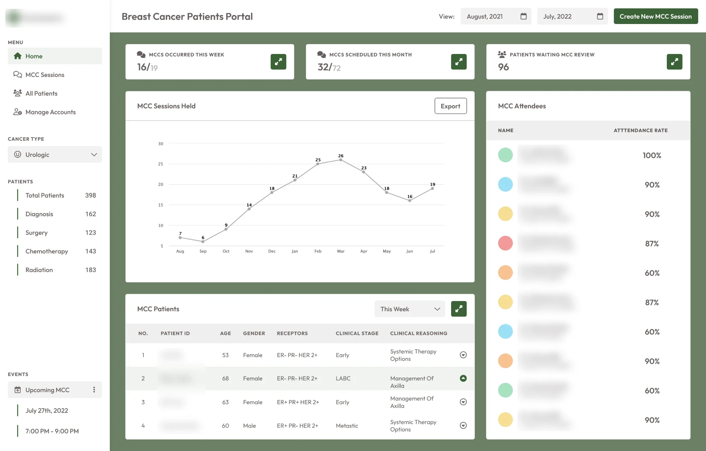
Task: Click the Attendance Rate column header
Action: pyautogui.click(x=641, y=130)
